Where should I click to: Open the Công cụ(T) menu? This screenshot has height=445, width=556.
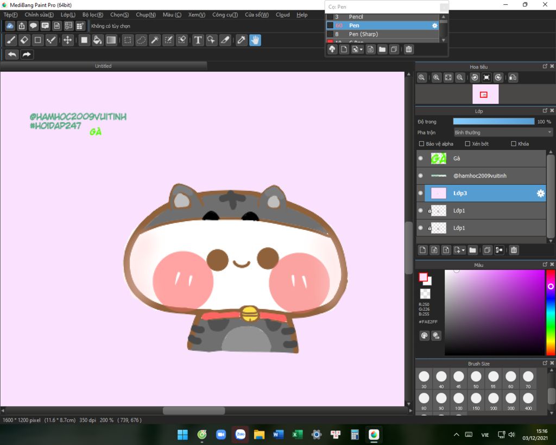[x=225, y=15]
